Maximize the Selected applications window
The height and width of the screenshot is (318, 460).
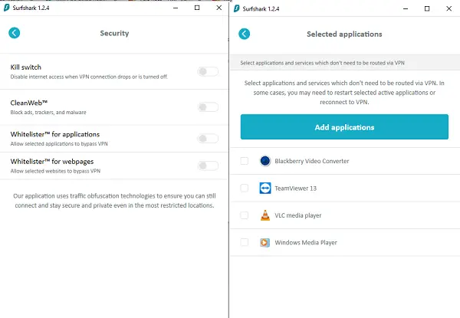(427, 8)
